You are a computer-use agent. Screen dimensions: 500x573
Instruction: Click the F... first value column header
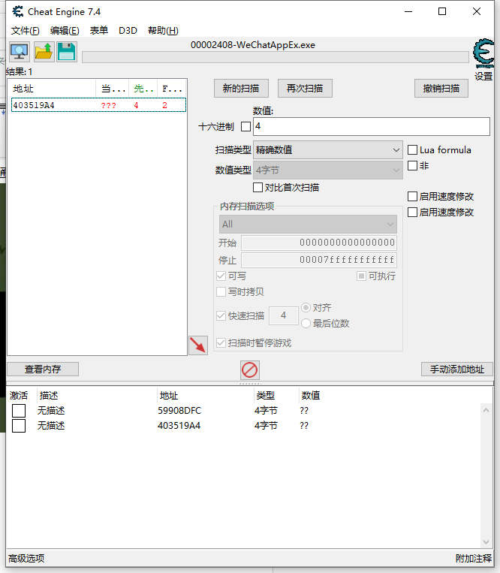[x=172, y=89]
